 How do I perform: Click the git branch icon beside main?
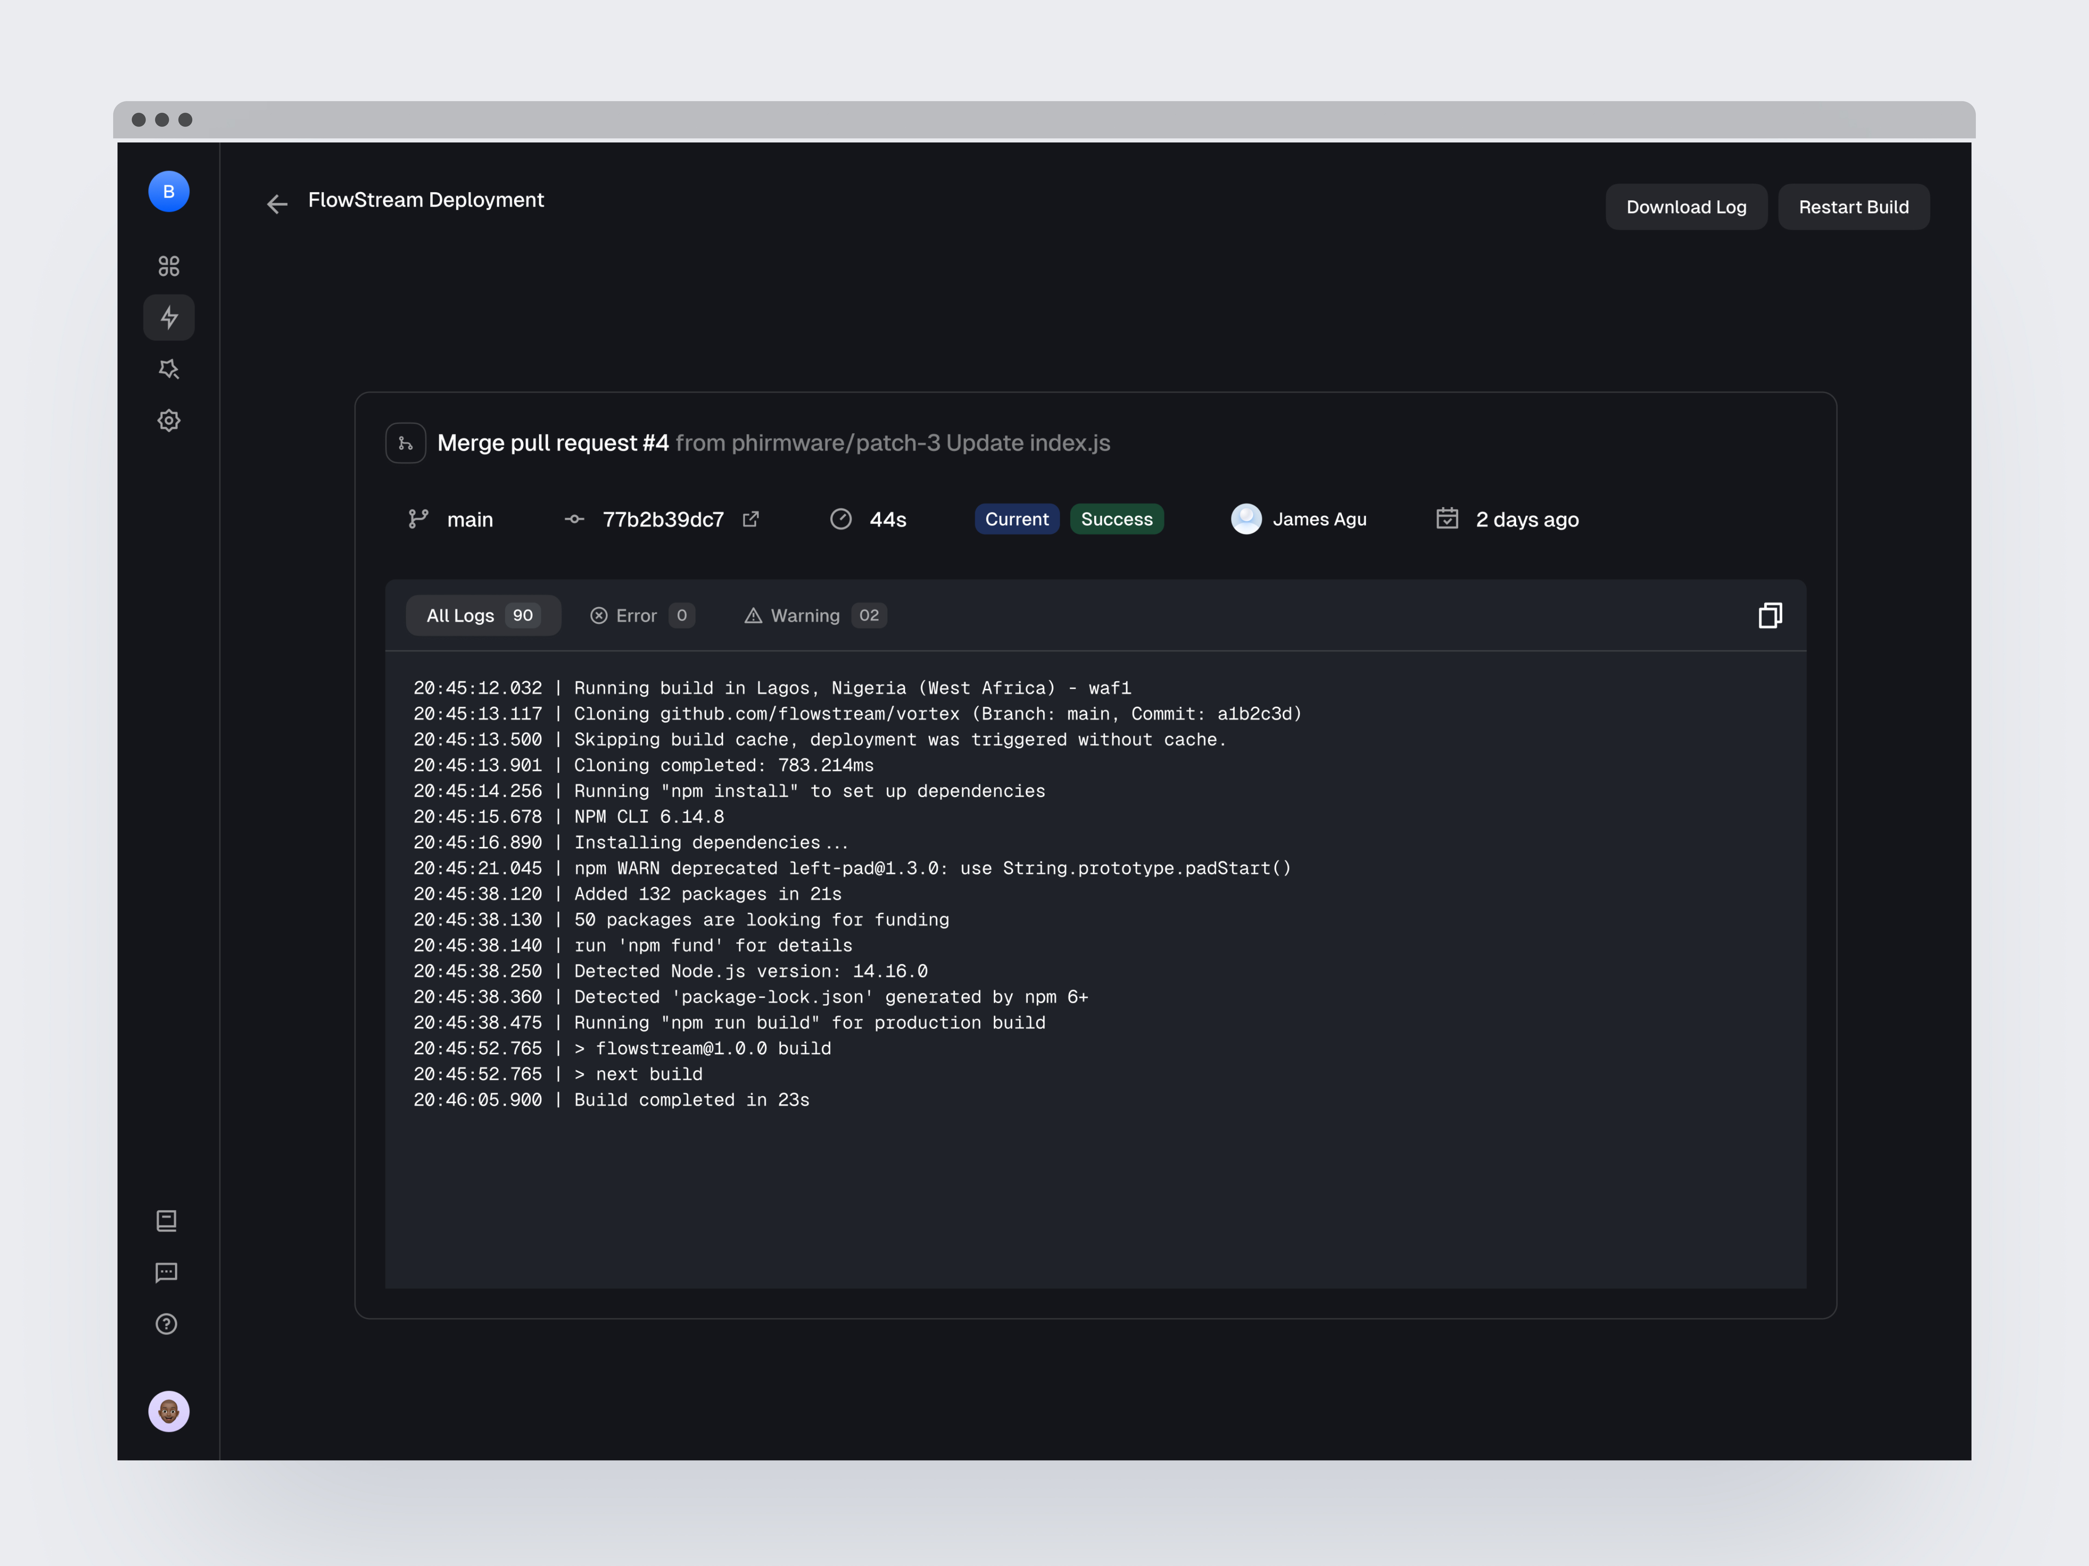coord(418,519)
